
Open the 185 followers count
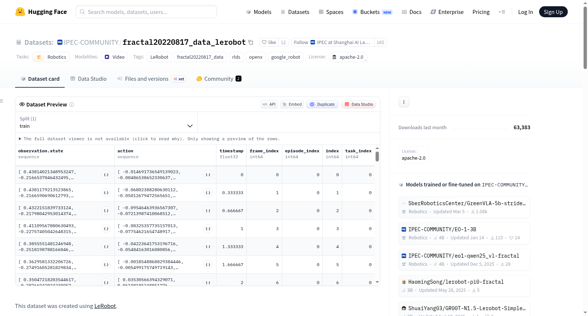pyautogui.click(x=380, y=42)
